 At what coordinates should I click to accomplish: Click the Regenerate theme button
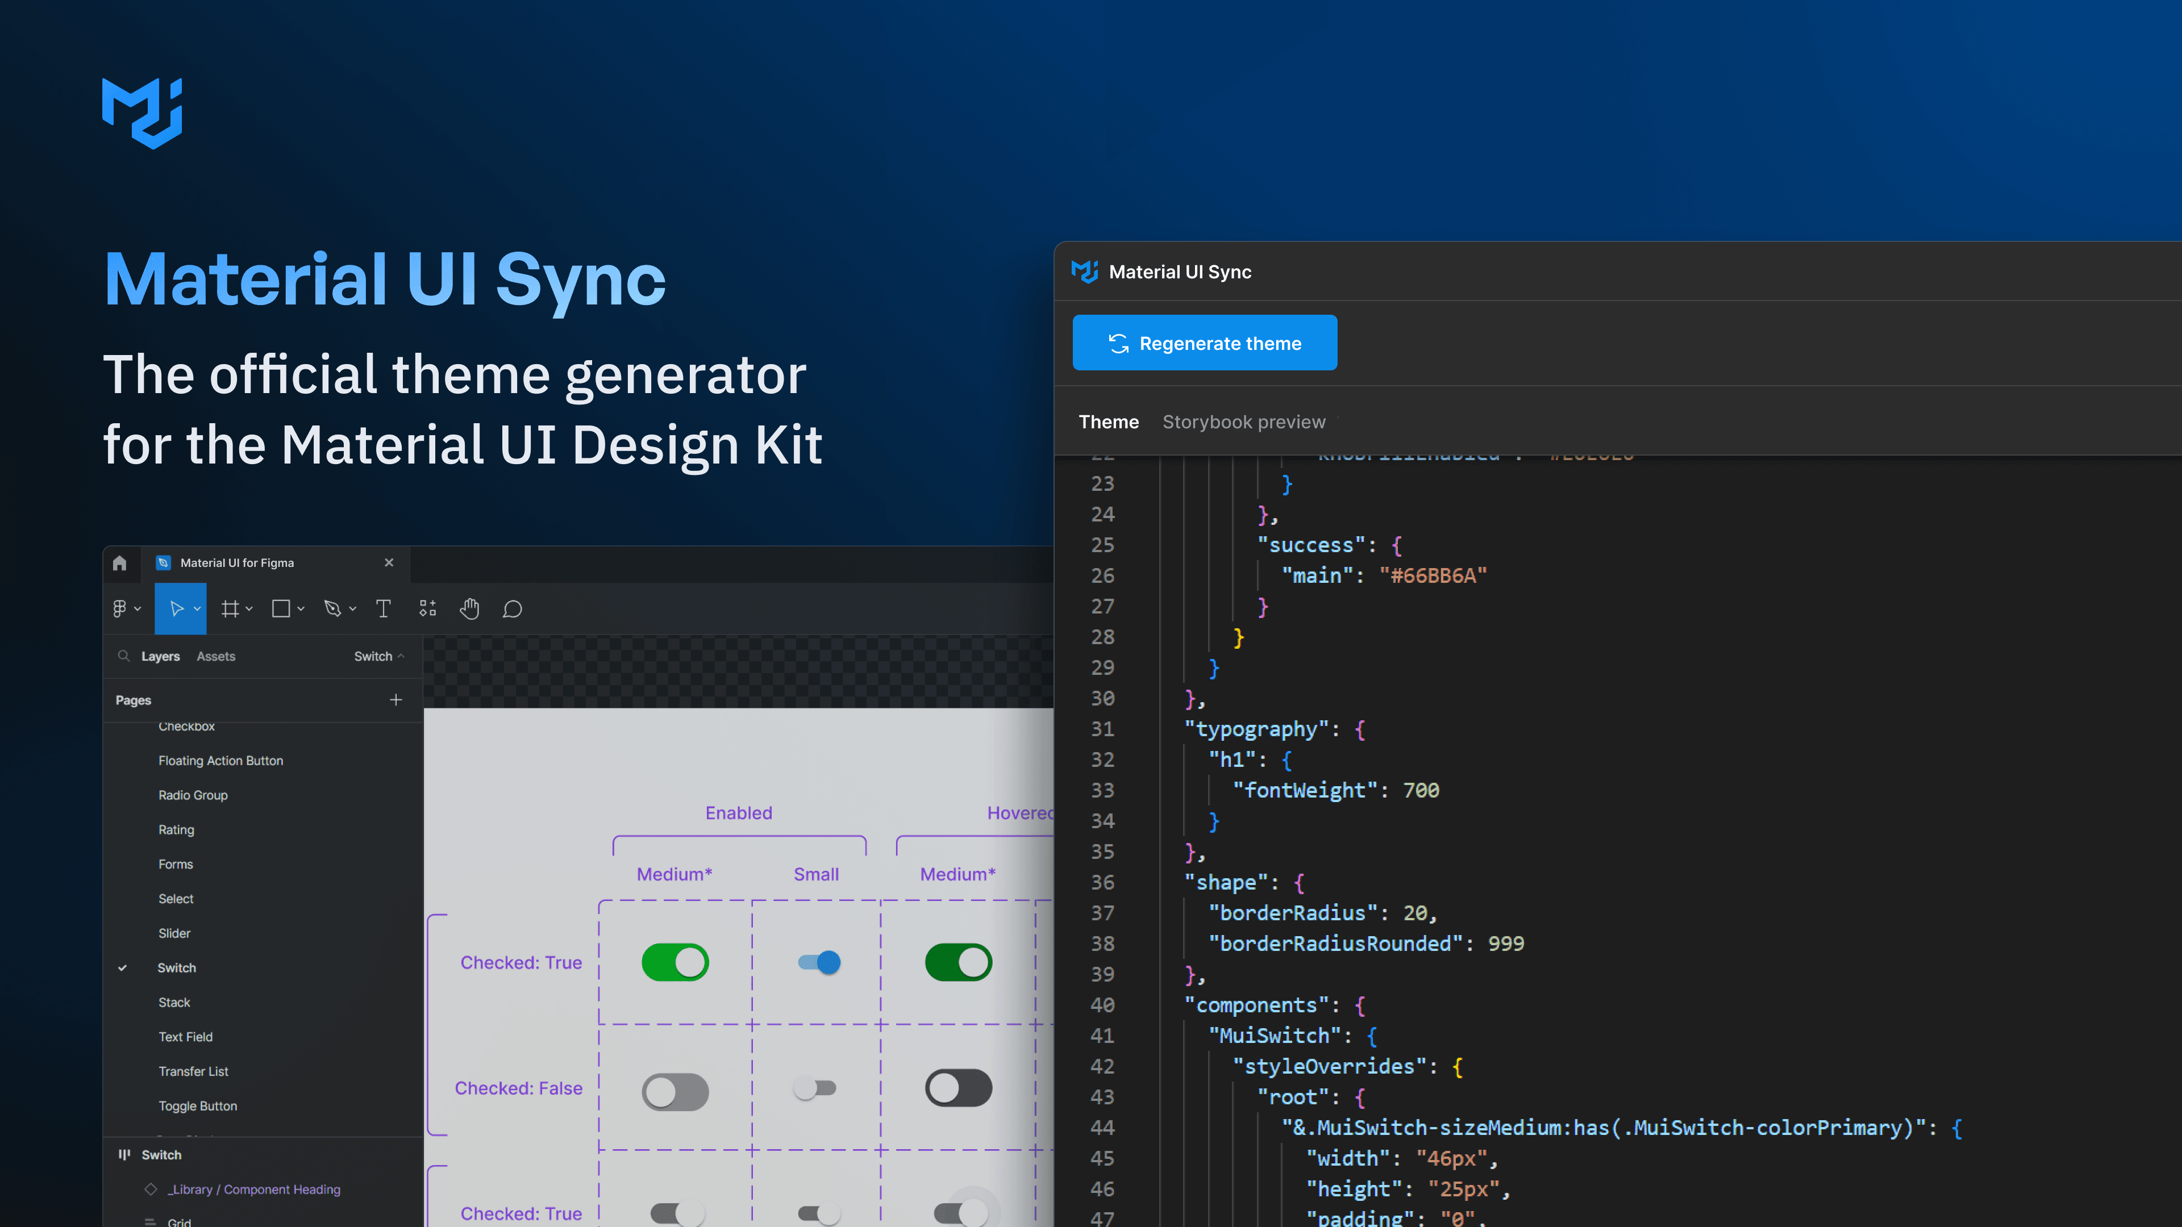pos(1205,343)
